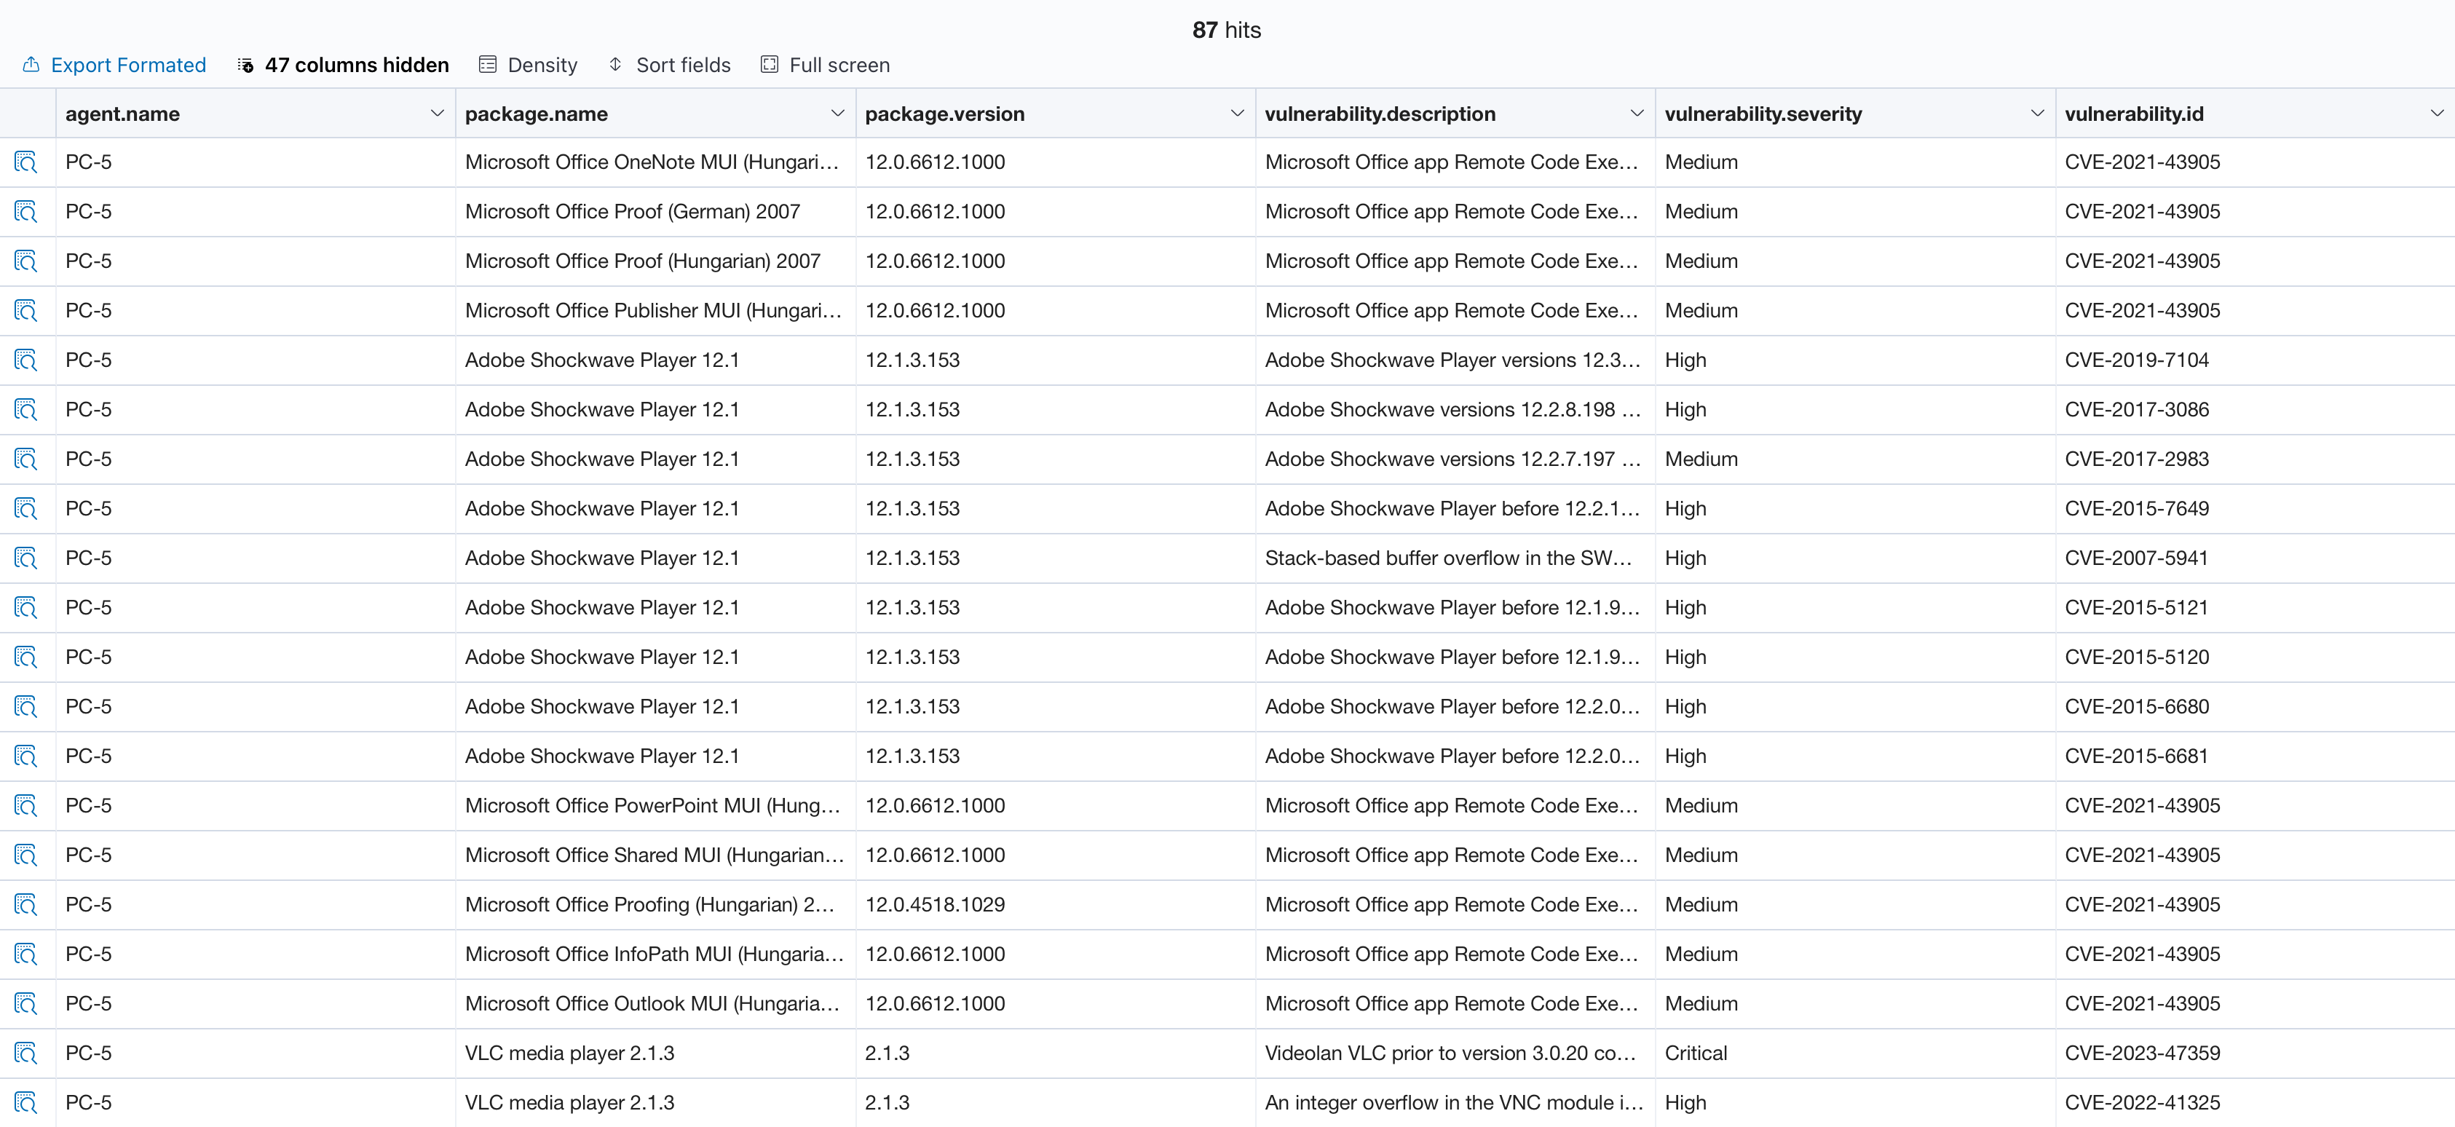The width and height of the screenshot is (2455, 1127).
Task: Inspect document for CVE-2019-7104 row
Action: [25, 360]
